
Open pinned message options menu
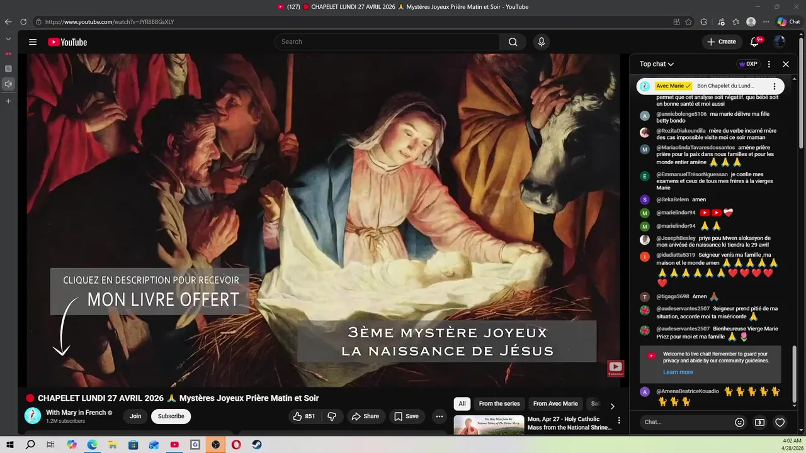(775, 86)
